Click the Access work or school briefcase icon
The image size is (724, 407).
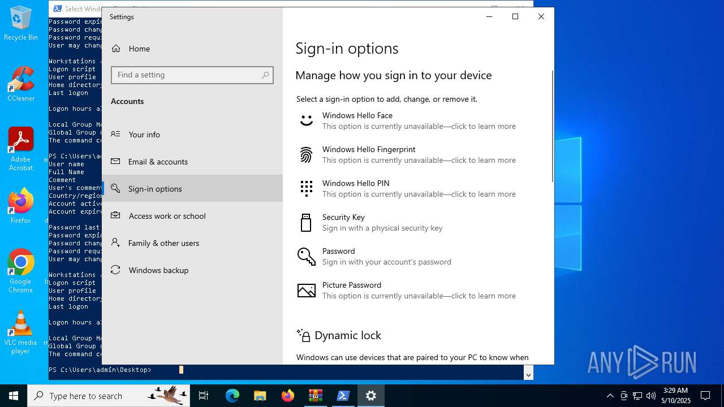tap(115, 216)
